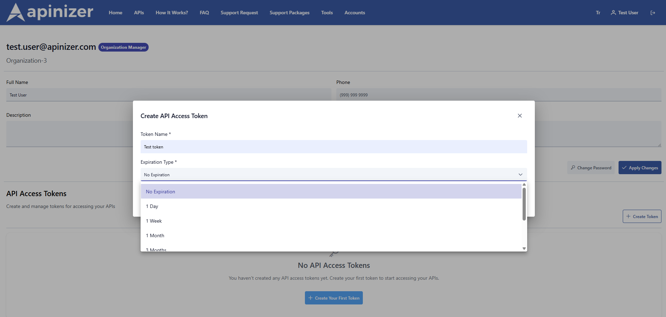Click the Apply Changes button

tap(639, 168)
